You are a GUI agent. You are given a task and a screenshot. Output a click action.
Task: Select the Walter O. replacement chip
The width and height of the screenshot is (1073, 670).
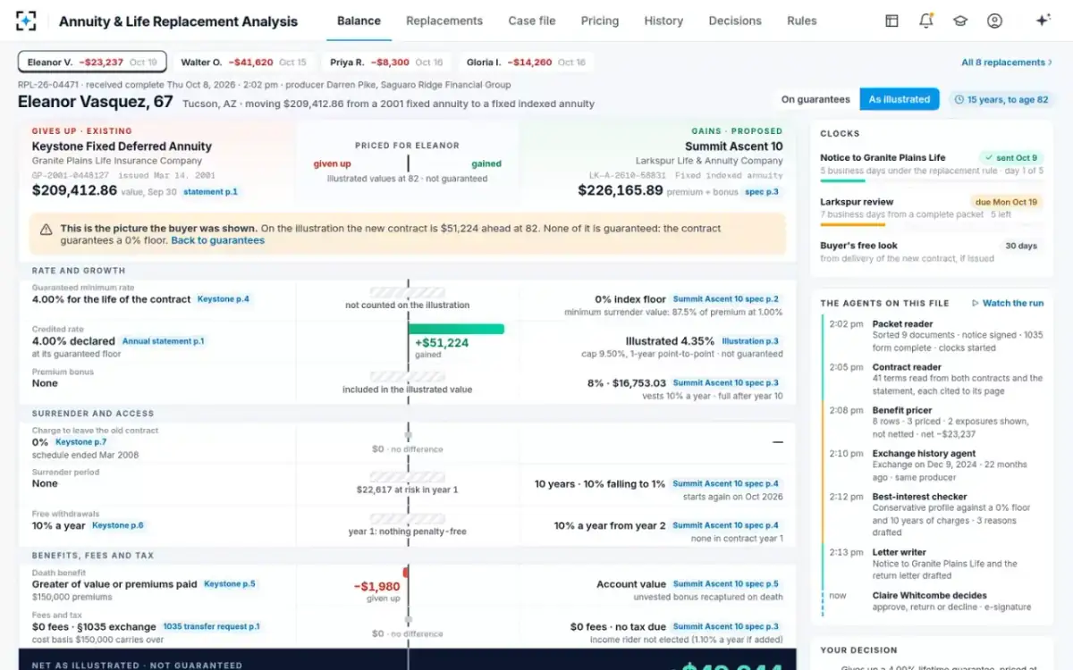coord(243,63)
